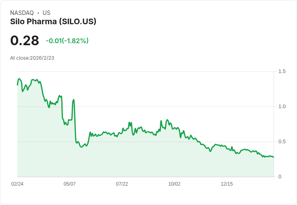Screen dimensions: 297x205
Task: Click the current price 0.28
Action: pos(25,40)
